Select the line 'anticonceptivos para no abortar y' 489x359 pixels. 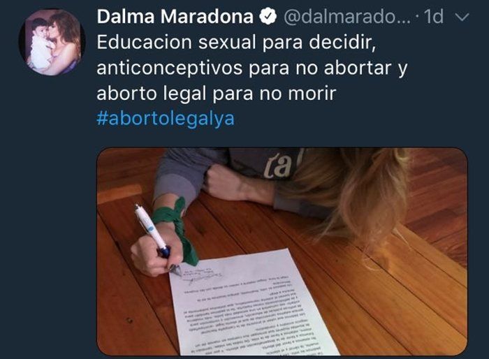tap(252, 68)
